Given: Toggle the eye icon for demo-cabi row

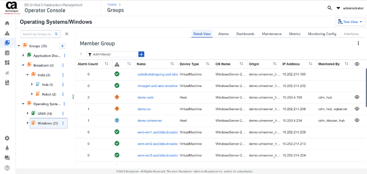Looking at the screenshot, I should [357, 97].
